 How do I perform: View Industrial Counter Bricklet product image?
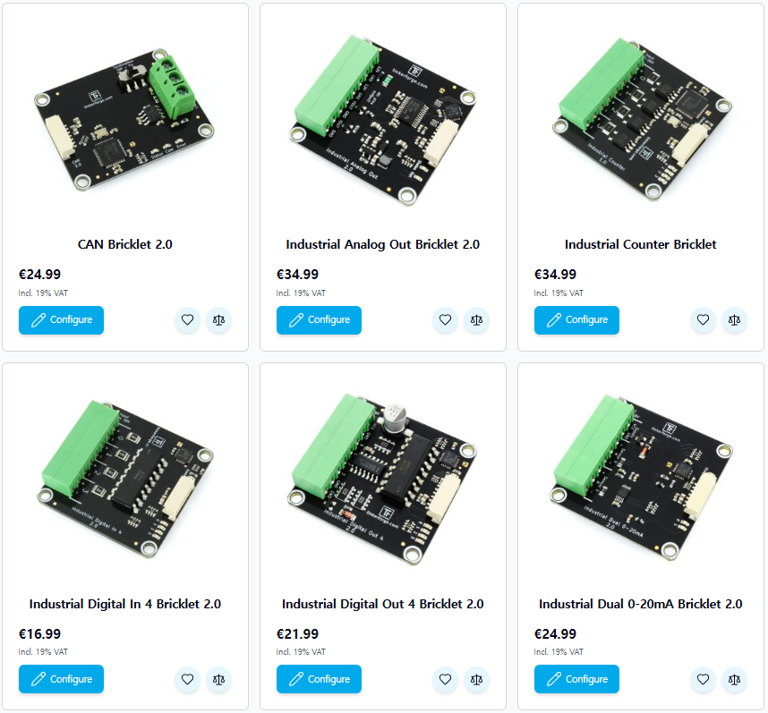pos(642,118)
